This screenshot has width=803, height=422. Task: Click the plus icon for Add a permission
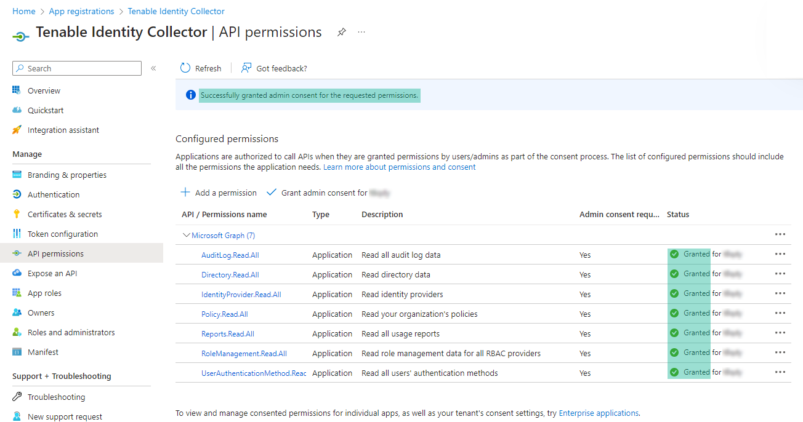185,193
